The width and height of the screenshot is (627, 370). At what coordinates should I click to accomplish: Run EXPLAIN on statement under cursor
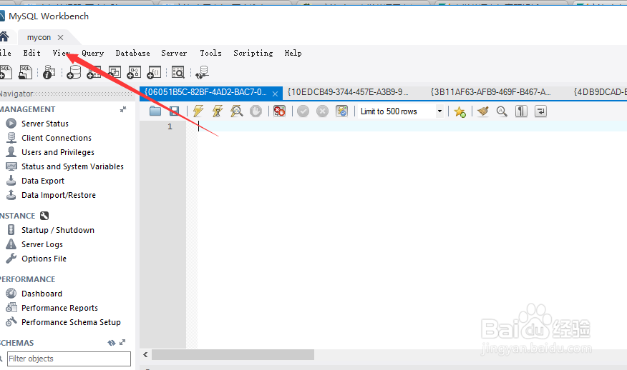coord(237,111)
